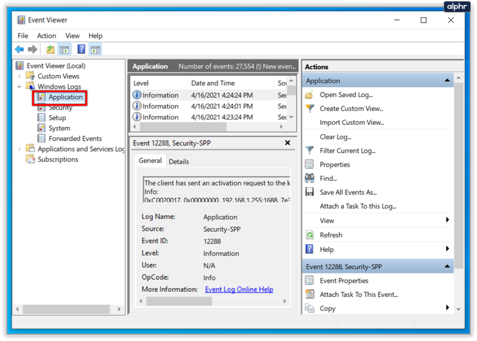Click the Open Saved Log folder icon

tap(310, 95)
